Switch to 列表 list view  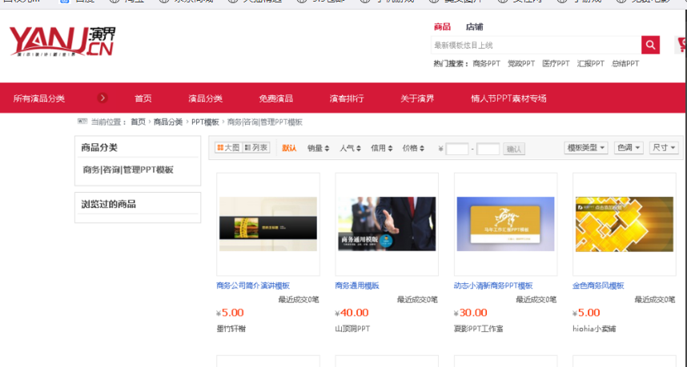tap(256, 148)
